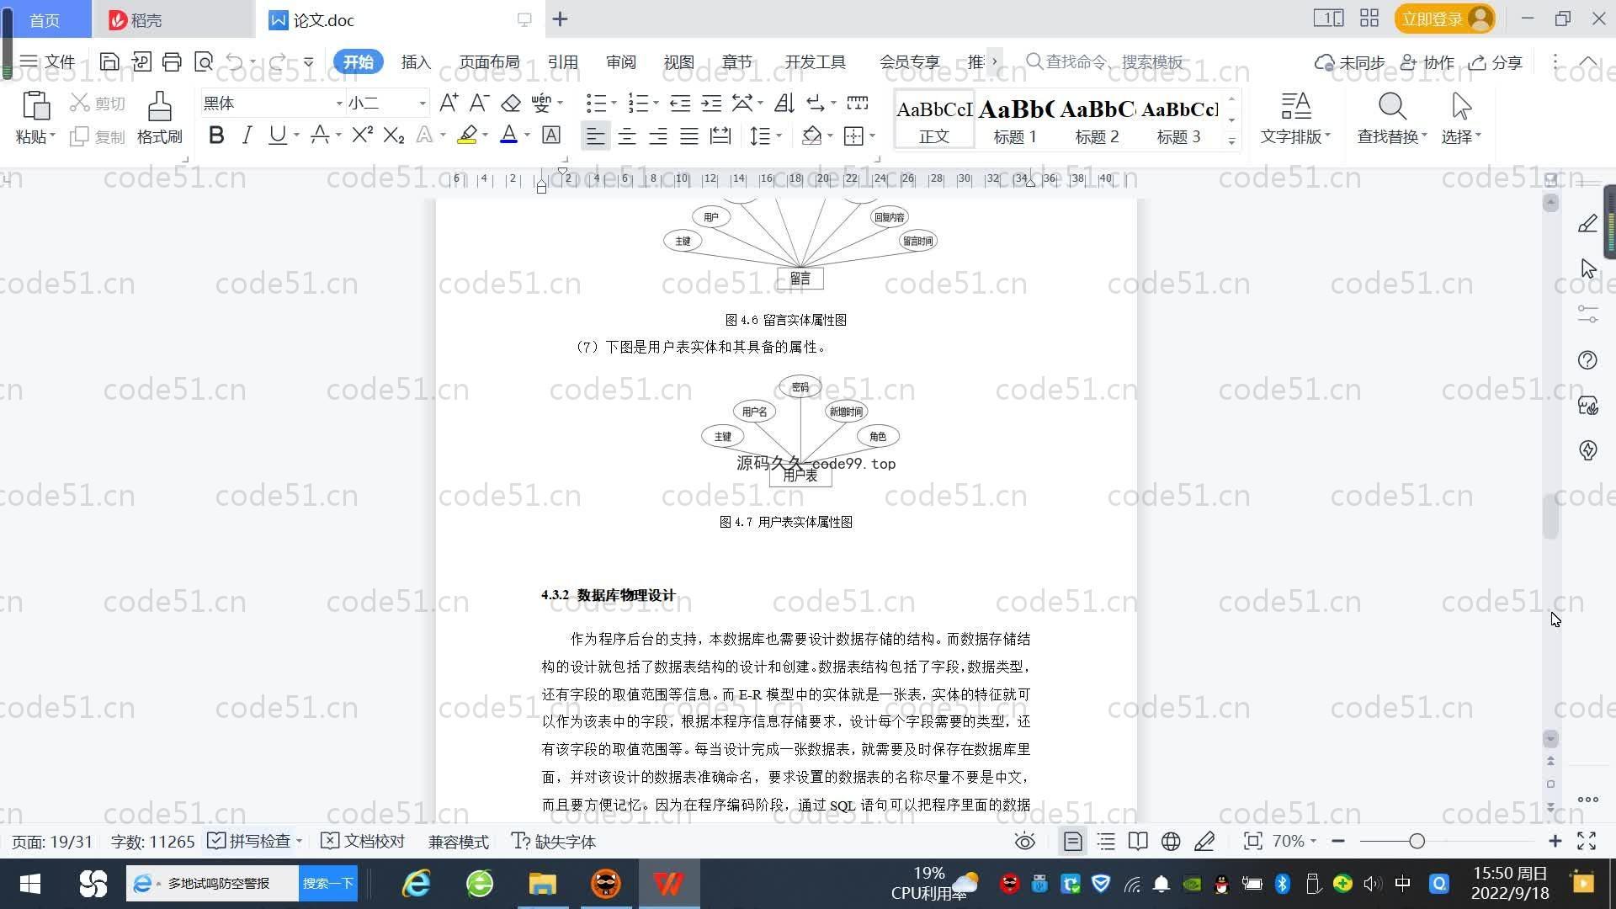Screen dimensions: 1616x909
Task: Click the 搜索一下 taskbar button
Action: pyautogui.click(x=327, y=884)
